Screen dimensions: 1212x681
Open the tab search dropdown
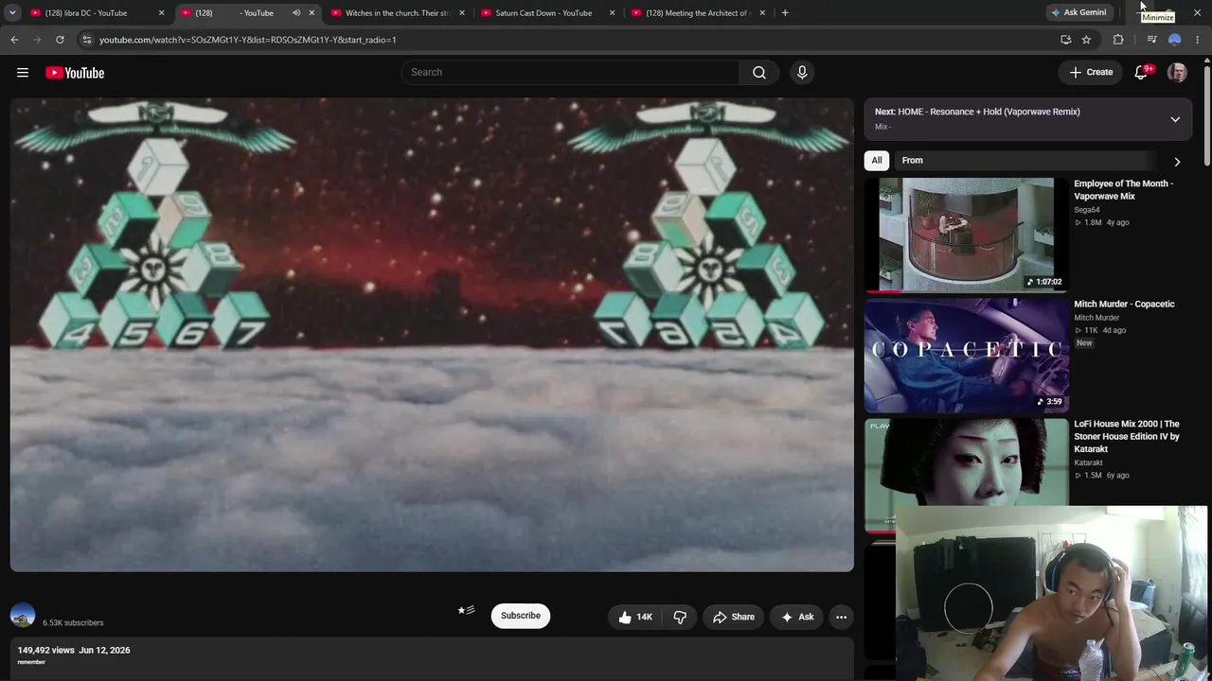[x=12, y=13]
